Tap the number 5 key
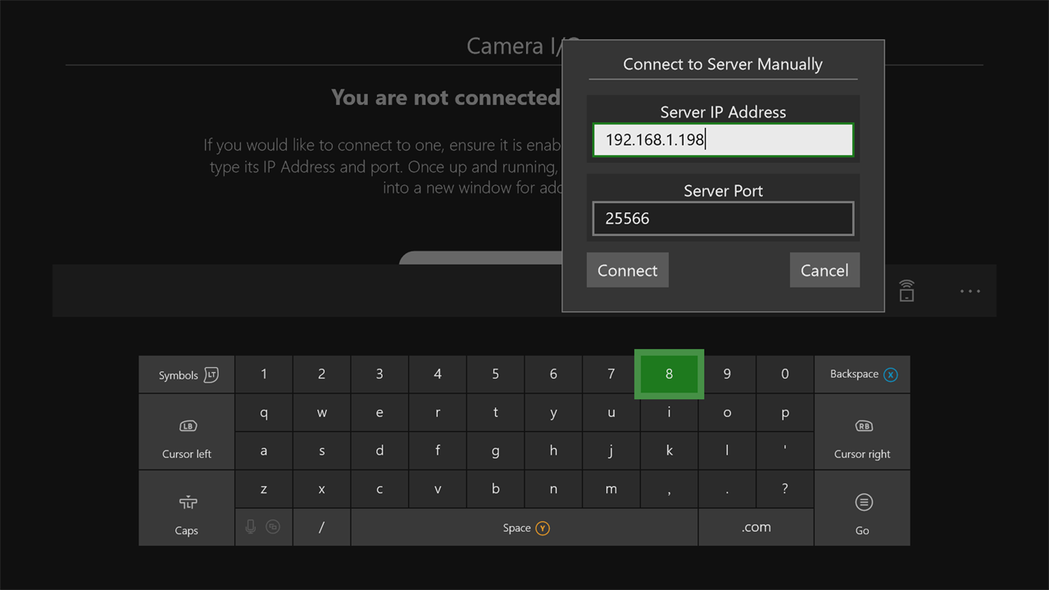Screen dimensions: 1049x590 point(495,374)
